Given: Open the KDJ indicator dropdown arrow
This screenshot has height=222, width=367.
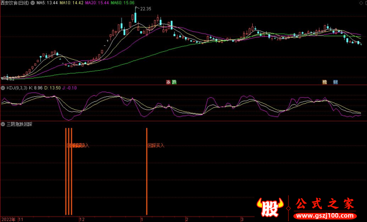Looking at the screenshot, I should pos(3,88).
